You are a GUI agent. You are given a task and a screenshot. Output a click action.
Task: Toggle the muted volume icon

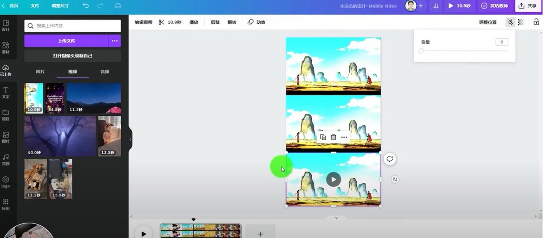(510, 22)
